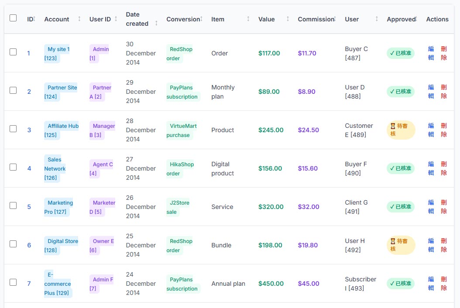Viewport: 460px width, 308px height.
Task: Sort the table by the ID column
Action: (34, 19)
